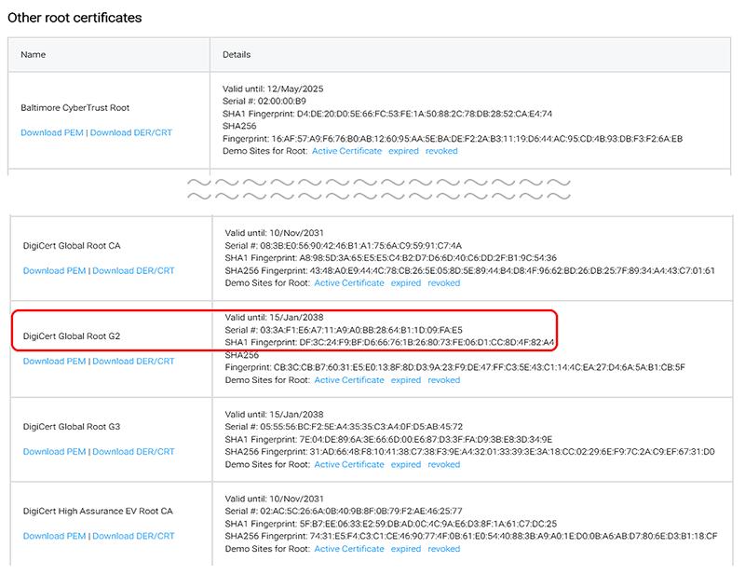The height and width of the screenshot is (575, 745).
Task: Click 'Valid until: 12/May/2025' text
Action: (273, 89)
